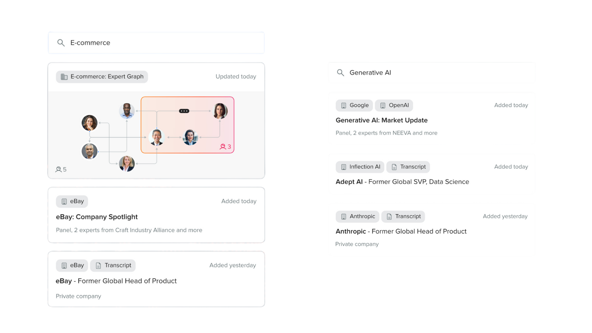Screen dimensions: 592x333
Task: Open eBay: Company Spotlight title
Action: (x=97, y=217)
